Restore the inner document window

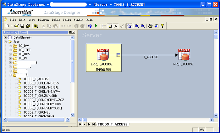click(x=211, y=19)
